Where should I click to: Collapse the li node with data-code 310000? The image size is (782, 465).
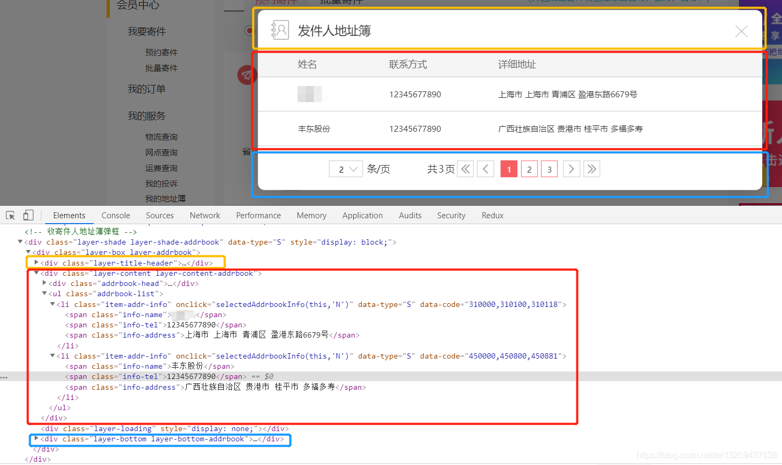tap(53, 304)
